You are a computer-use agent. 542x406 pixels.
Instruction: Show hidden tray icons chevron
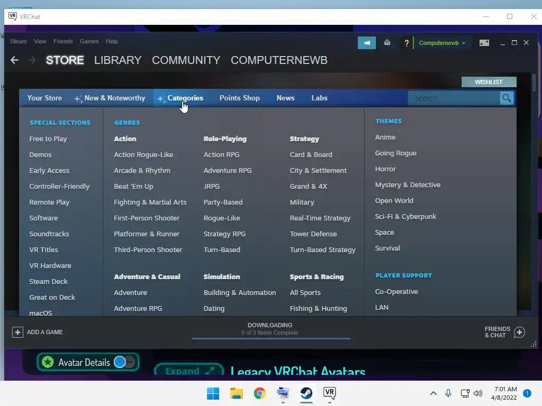(433, 393)
